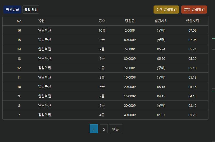The height and width of the screenshot is (142, 215).
Task: Select 일일복권 in row 13
Action: [x=44, y=58]
